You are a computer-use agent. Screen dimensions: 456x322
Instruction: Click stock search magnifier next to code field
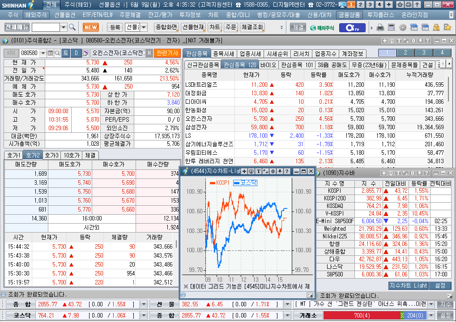point(57,53)
